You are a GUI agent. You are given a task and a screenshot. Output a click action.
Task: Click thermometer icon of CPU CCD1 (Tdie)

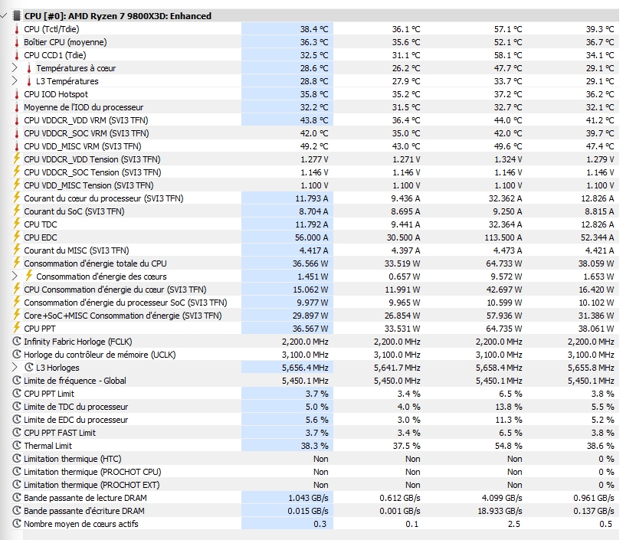tap(17, 55)
